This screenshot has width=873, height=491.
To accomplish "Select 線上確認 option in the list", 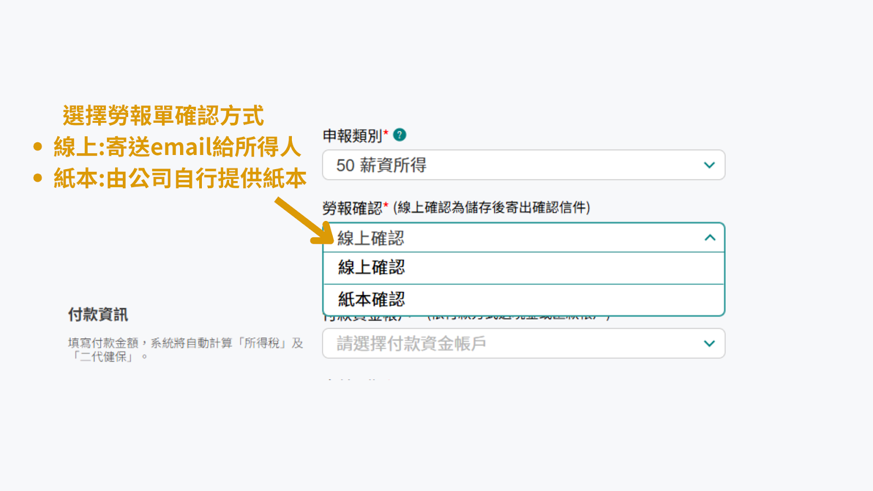I will [x=523, y=268].
